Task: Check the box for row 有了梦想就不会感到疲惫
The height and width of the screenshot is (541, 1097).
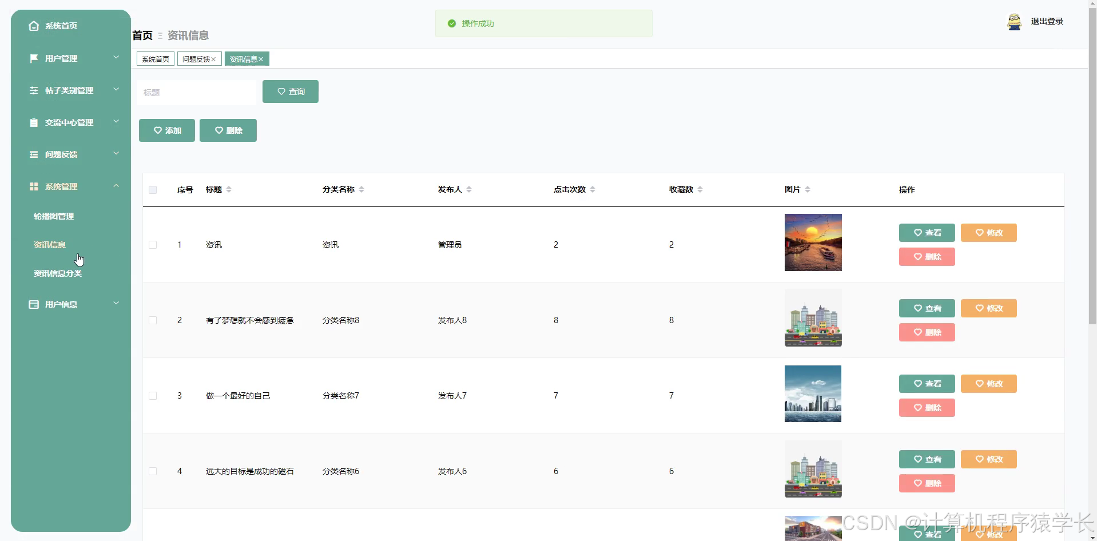Action: click(153, 320)
